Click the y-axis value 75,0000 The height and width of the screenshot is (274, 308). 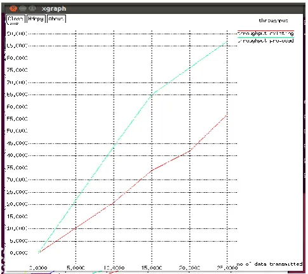(17, 70)
